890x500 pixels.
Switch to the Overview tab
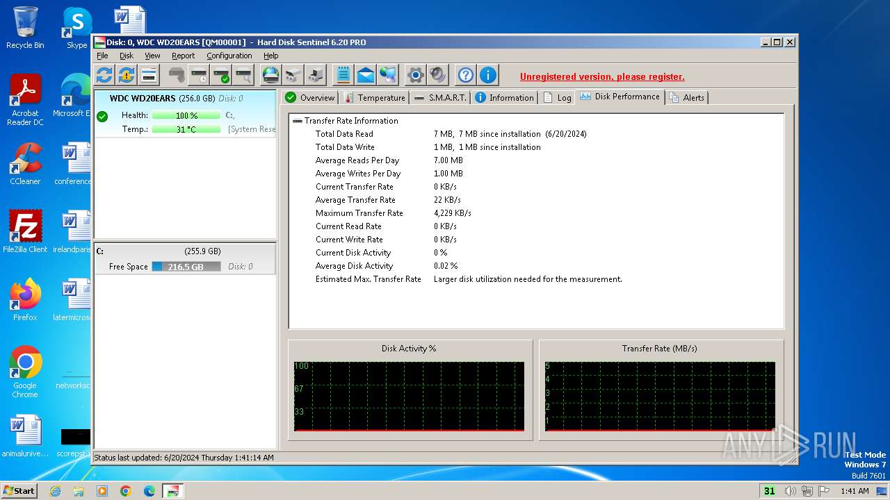pyautogui.click(x=310, y=98)
